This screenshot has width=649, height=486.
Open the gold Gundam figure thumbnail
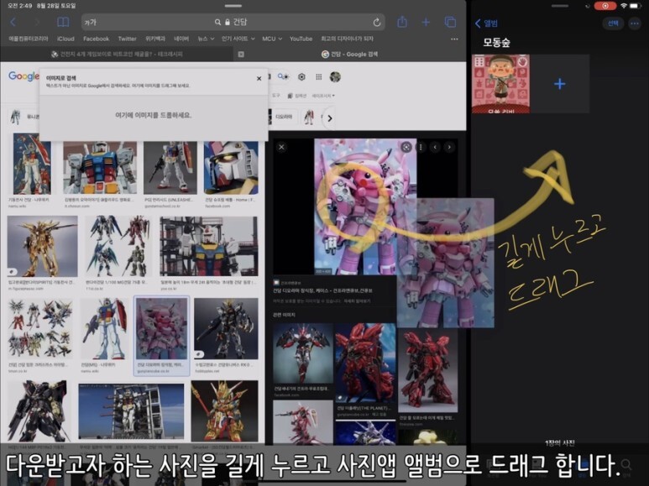pyautogui.click(x=42, y=246)
